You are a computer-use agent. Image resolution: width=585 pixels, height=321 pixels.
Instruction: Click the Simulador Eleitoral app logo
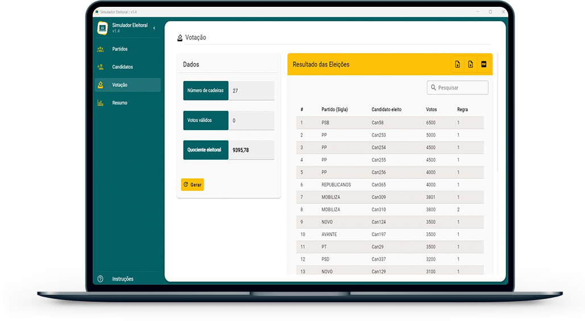[x=103, y=28]
